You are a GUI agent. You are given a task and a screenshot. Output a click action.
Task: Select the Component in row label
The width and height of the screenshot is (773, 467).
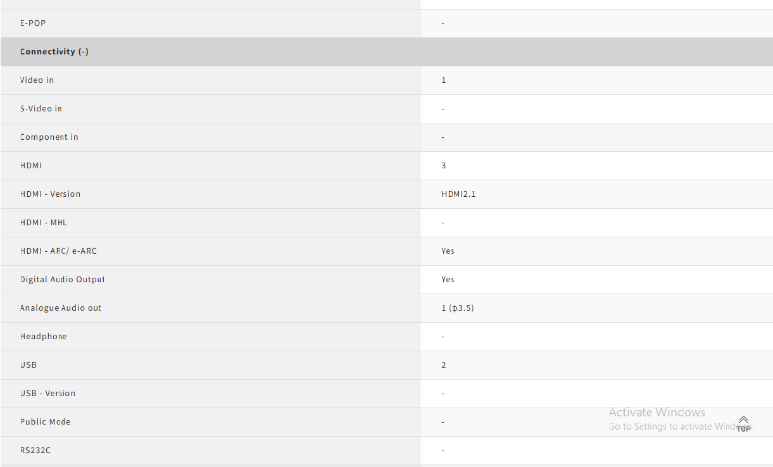coord(49,137)
